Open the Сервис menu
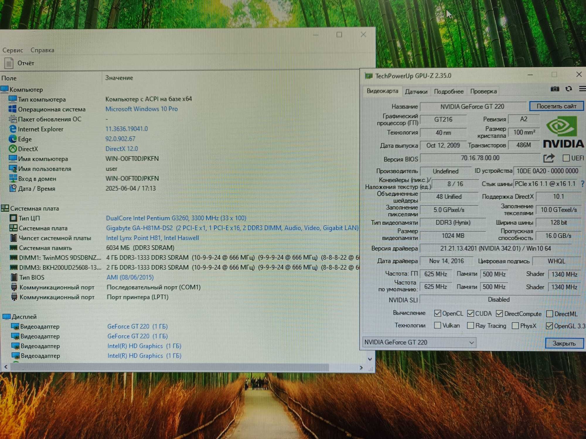 [x=13, y=50]
